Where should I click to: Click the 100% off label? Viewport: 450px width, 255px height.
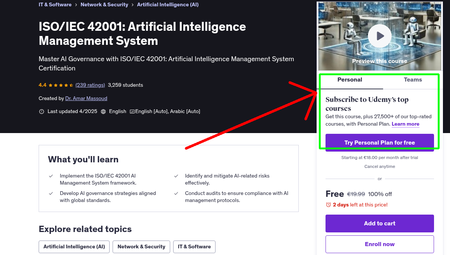point(380,194)
